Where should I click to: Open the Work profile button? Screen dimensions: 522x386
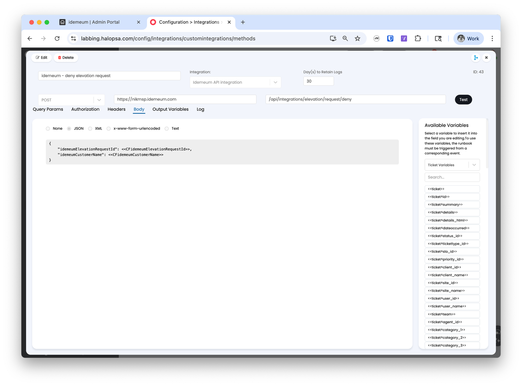click(468, 38)
